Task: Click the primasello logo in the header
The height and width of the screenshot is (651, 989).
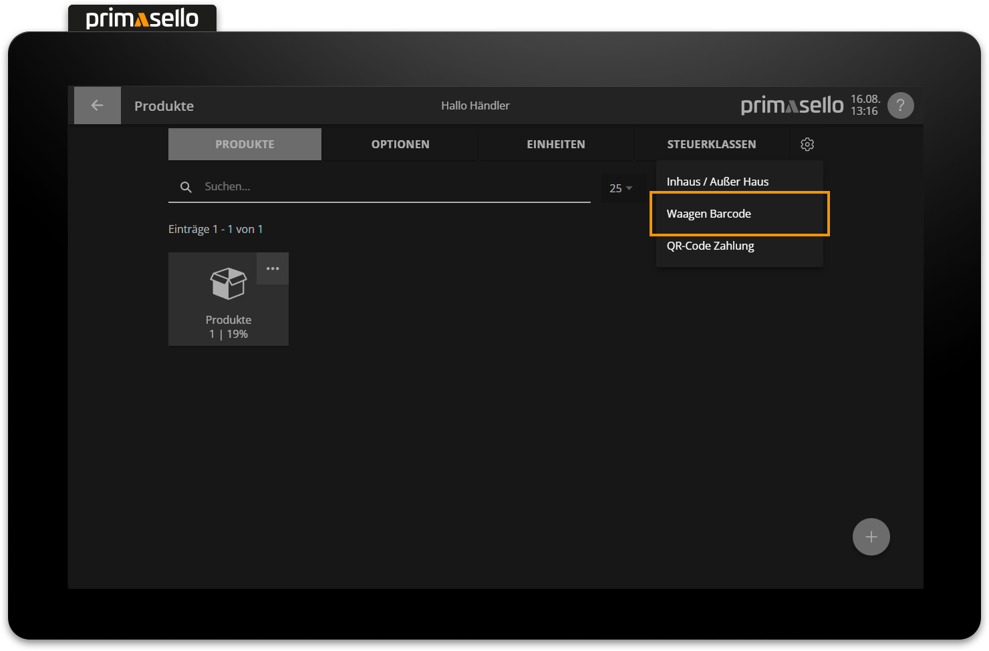Action: coord(791,105)
